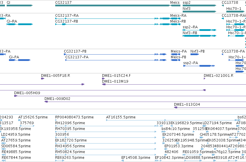Select the Meics-RA transcript
Viewport: 246px width, 162px height.
click(175, 18)
